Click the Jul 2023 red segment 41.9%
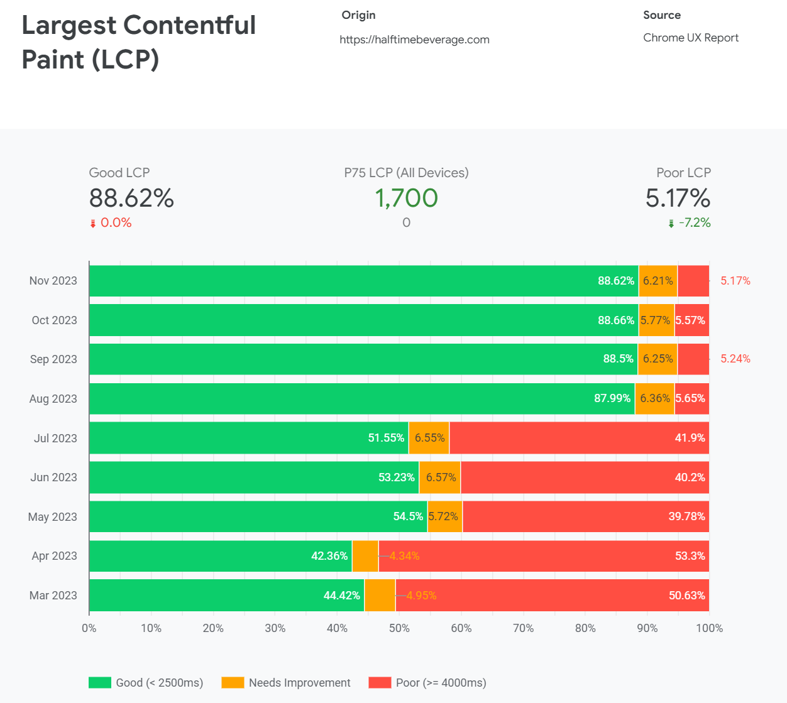This screenshot has width=787, height=703. (580, 438)
